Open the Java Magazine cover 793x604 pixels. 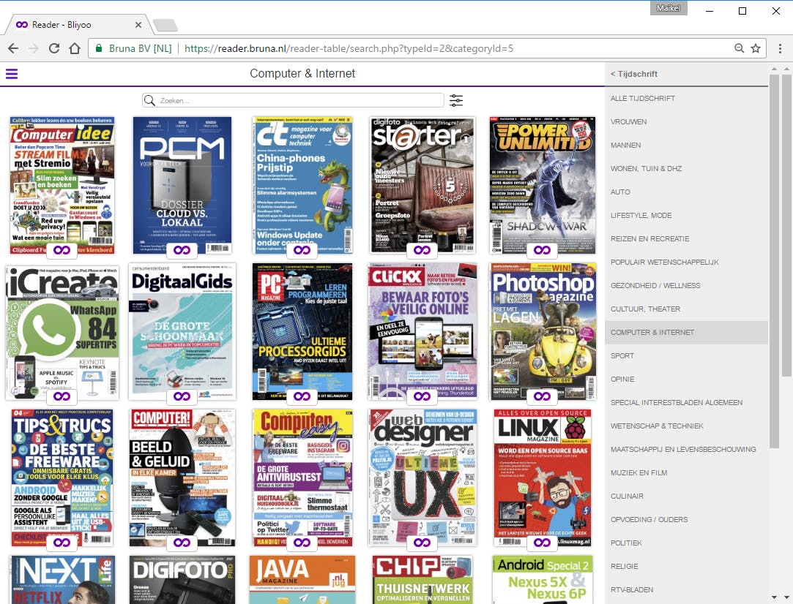point(302,580)
